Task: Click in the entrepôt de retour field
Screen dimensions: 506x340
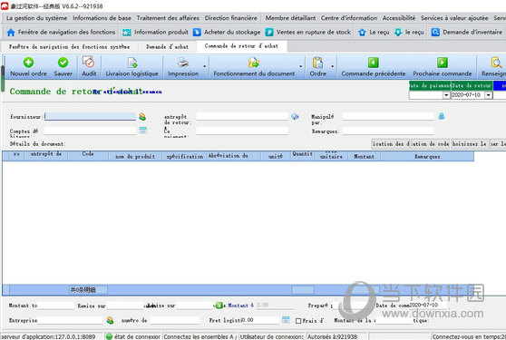Action: (x=242, y=116)
